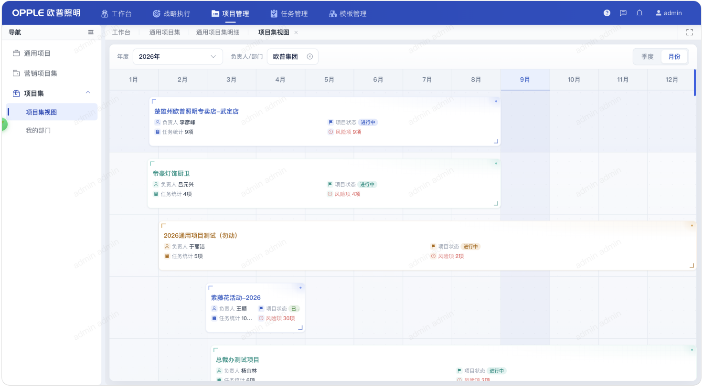This screenshot has width=703, height=387.
Task: Open the 年度 2026年 dropdown
Action: 178,56
